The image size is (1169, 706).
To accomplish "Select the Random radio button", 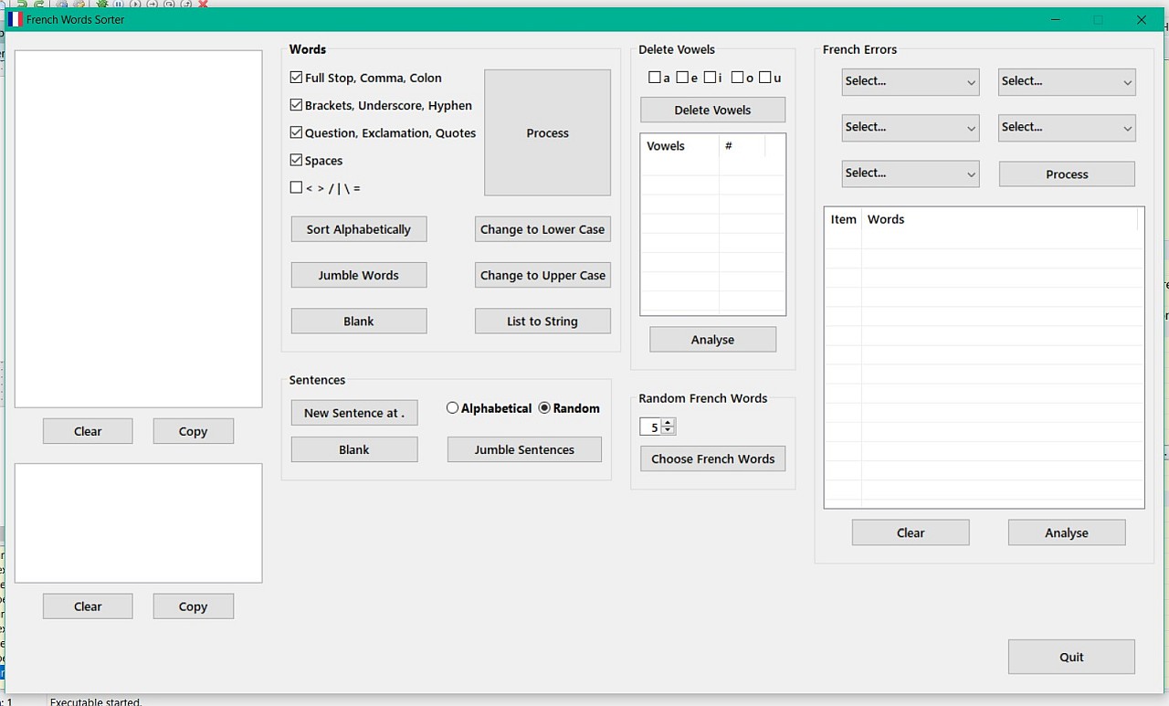I will (544, 408).
